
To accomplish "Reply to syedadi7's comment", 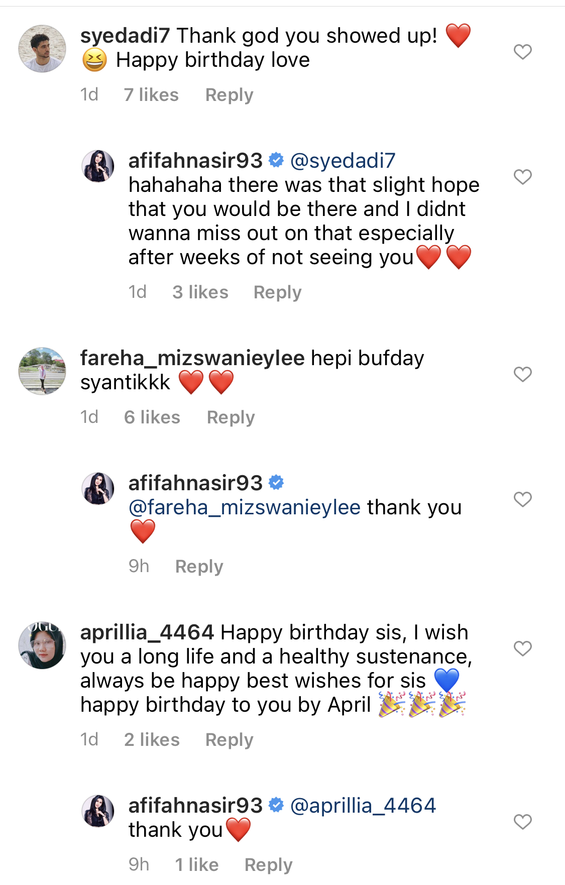I will click(229, 95).
